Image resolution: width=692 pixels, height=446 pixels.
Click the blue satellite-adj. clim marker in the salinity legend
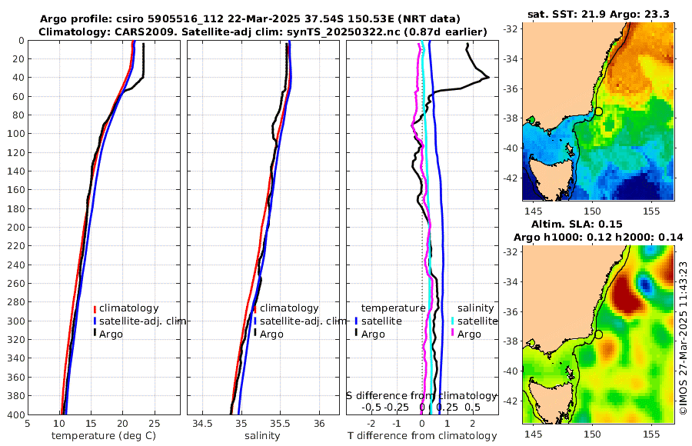(255, 321)
